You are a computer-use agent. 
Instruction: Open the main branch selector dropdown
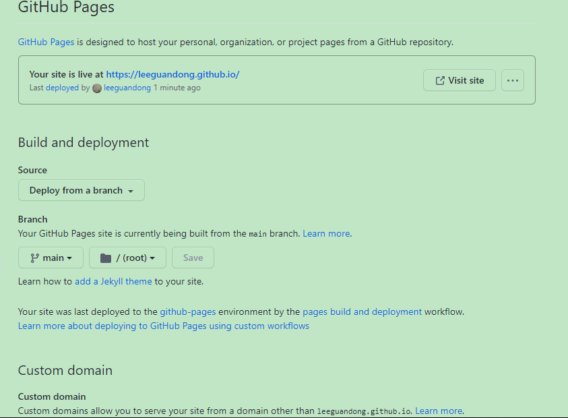click(51, 258)
